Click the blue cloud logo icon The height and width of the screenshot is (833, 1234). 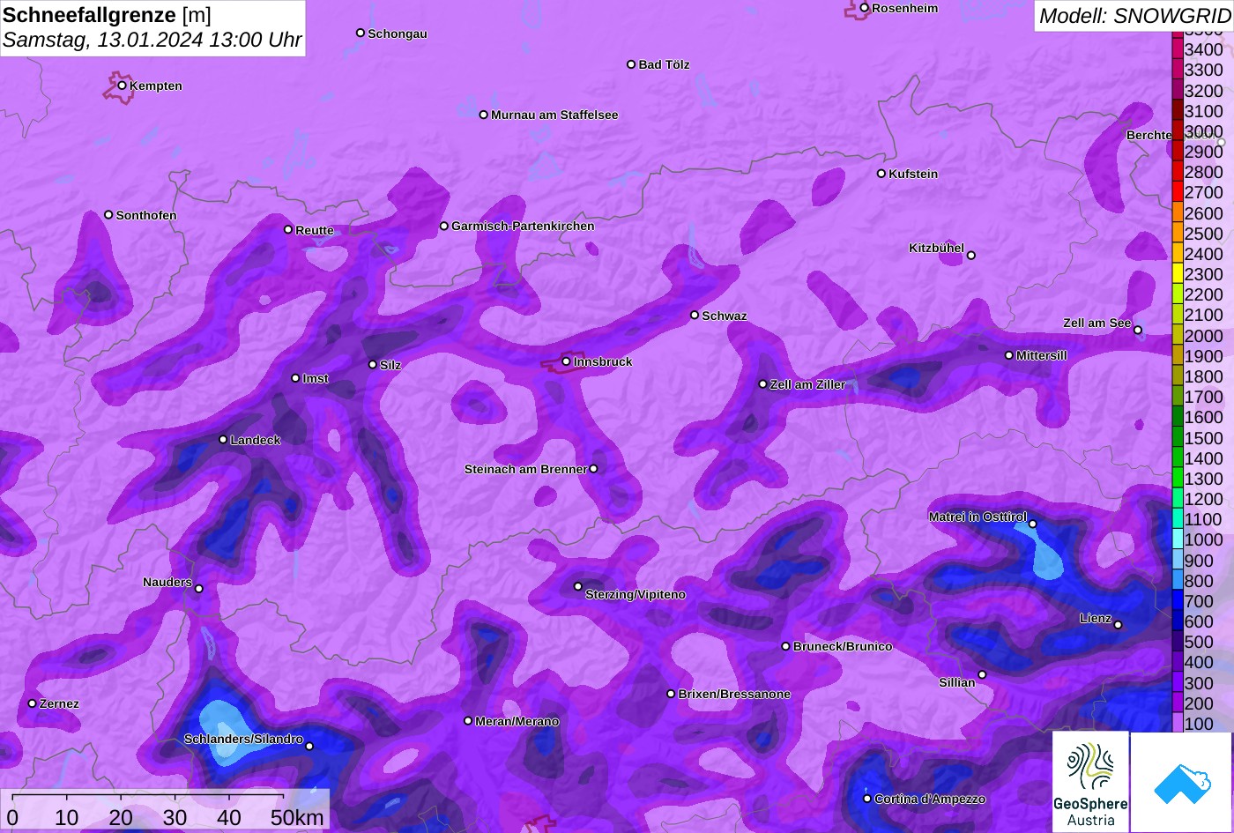1181,782
